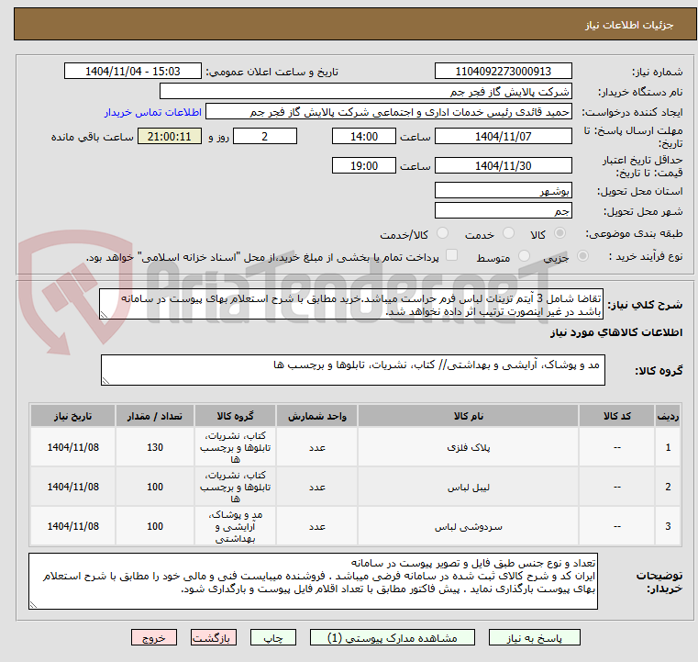Click the سردوشی لباس item name
This screenshot has width=698, height=662.
click(x=469, y=527)
